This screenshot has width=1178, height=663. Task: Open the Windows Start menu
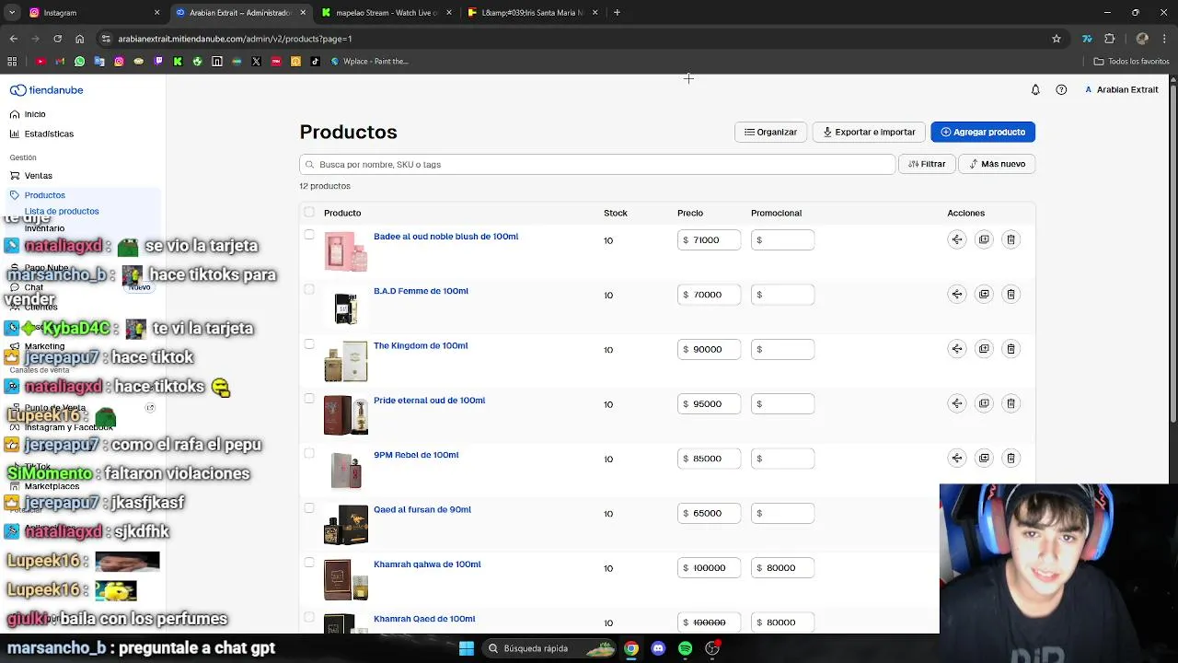tap(467, 648)
